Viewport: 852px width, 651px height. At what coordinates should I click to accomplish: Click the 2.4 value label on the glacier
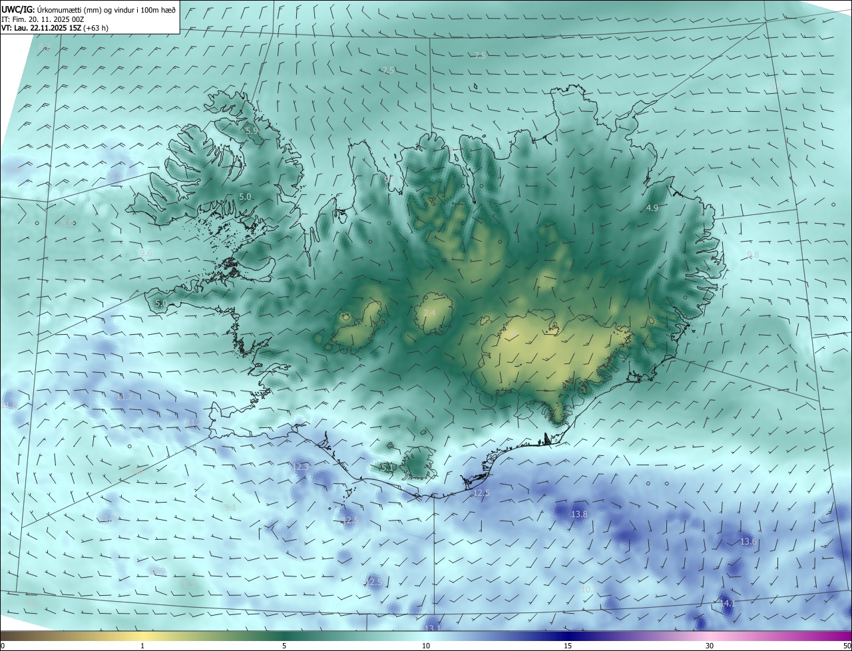point(429,314)
